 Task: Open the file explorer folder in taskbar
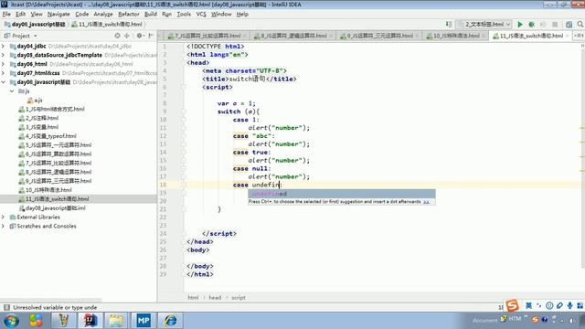tap(116, 321)
